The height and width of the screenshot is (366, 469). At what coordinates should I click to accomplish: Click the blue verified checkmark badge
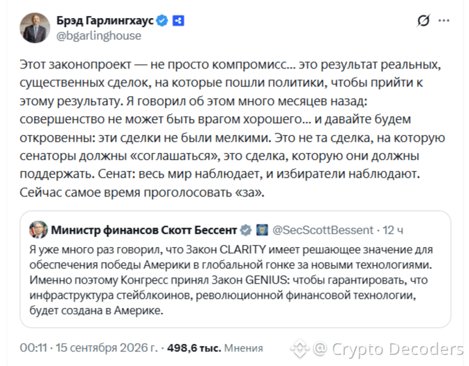tap(162, 21)
